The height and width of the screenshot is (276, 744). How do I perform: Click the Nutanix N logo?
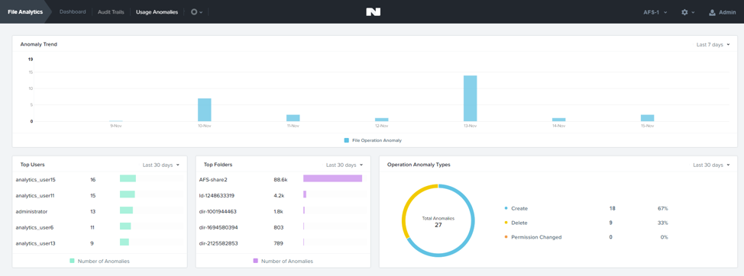click(x=373, y=12)
